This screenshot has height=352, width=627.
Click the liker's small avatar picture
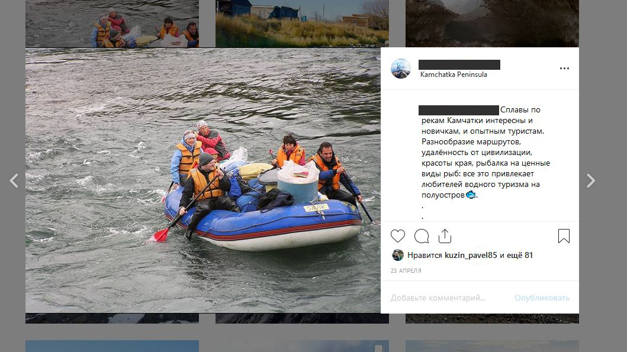397,255
